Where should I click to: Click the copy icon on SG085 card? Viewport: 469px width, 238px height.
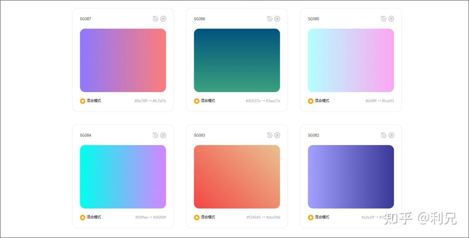pyautogui.click(x=391, y=19)
